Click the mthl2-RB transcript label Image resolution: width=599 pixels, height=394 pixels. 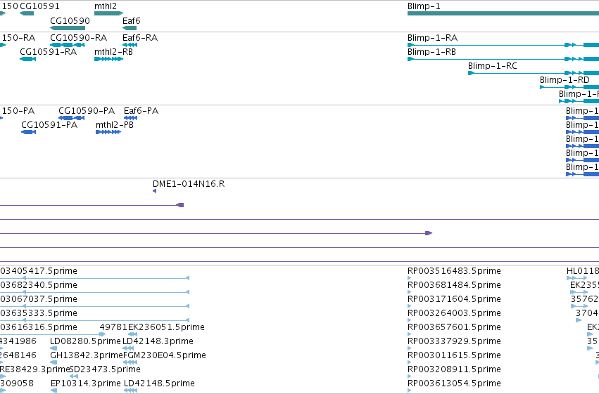113,52
